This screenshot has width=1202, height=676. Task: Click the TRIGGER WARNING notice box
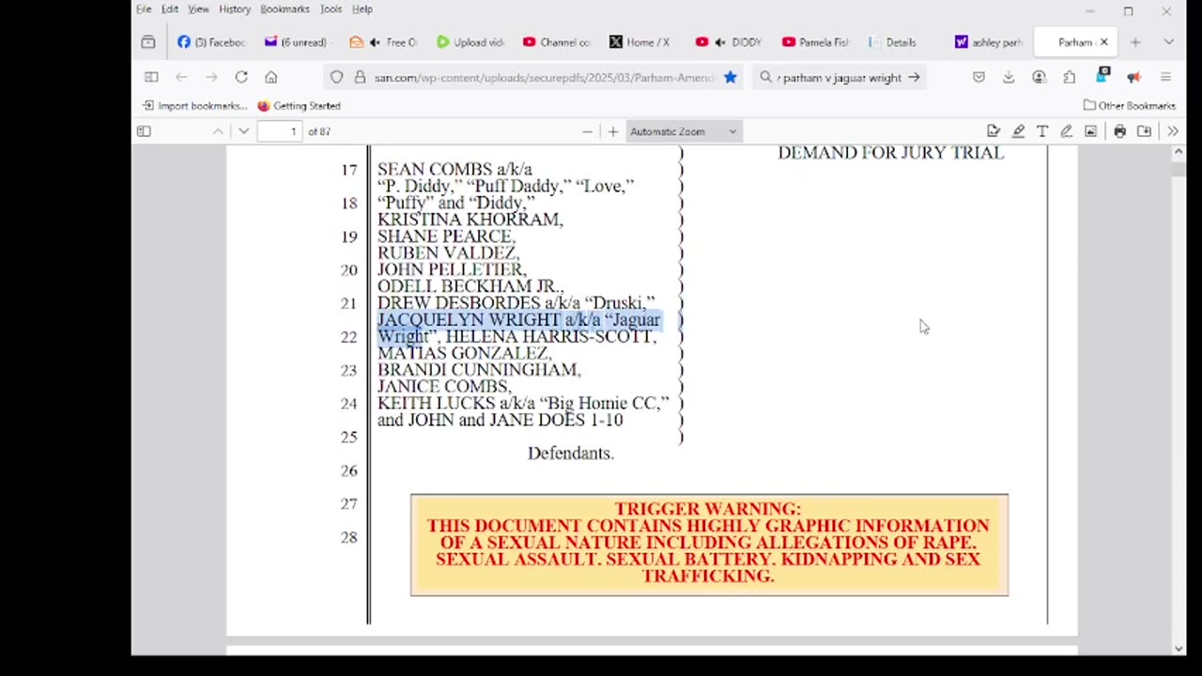(709, 545)
